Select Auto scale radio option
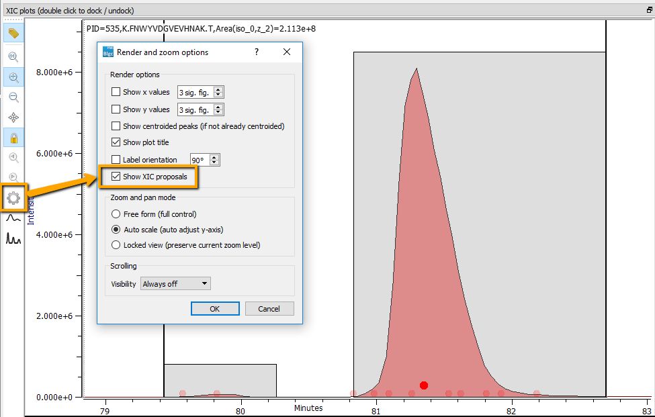 point(116,230)
